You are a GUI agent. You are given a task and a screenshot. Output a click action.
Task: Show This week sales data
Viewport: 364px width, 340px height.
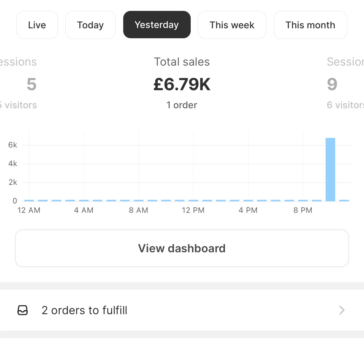click(x=232, y=25)
